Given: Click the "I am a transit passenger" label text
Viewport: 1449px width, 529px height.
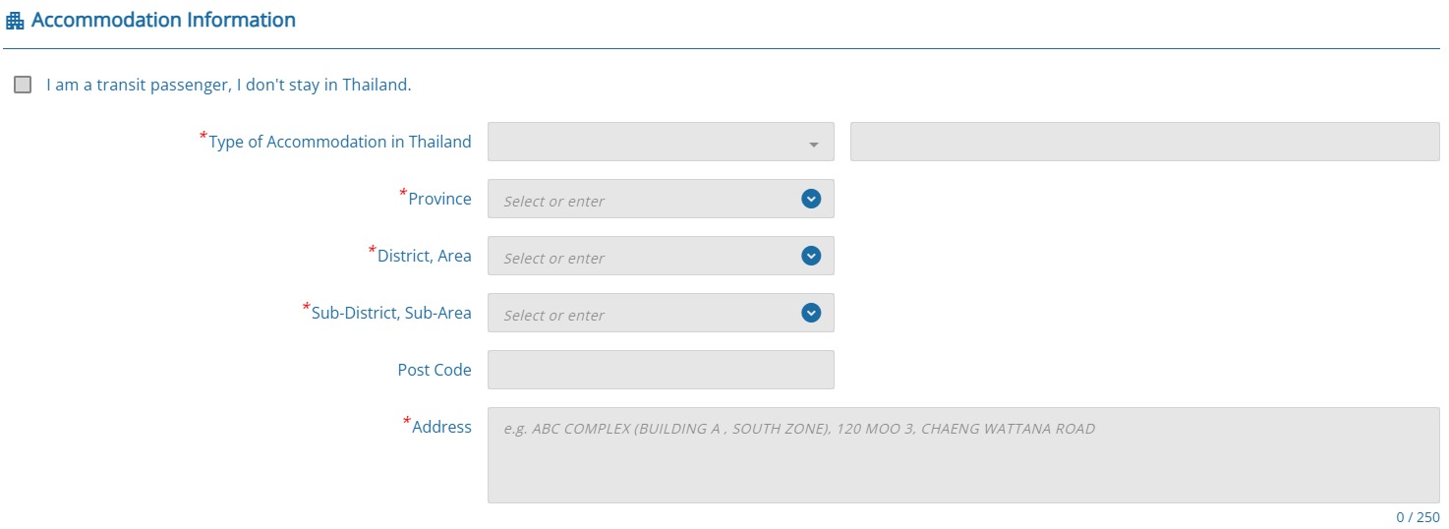Looking at the screenshot, I should point(228,85).
